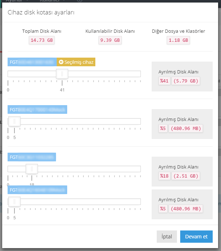Viewport: 221px width, 251px height.
Task: Click the second device's slider handle
Action: pyautogui.click(x=14, y=121)
